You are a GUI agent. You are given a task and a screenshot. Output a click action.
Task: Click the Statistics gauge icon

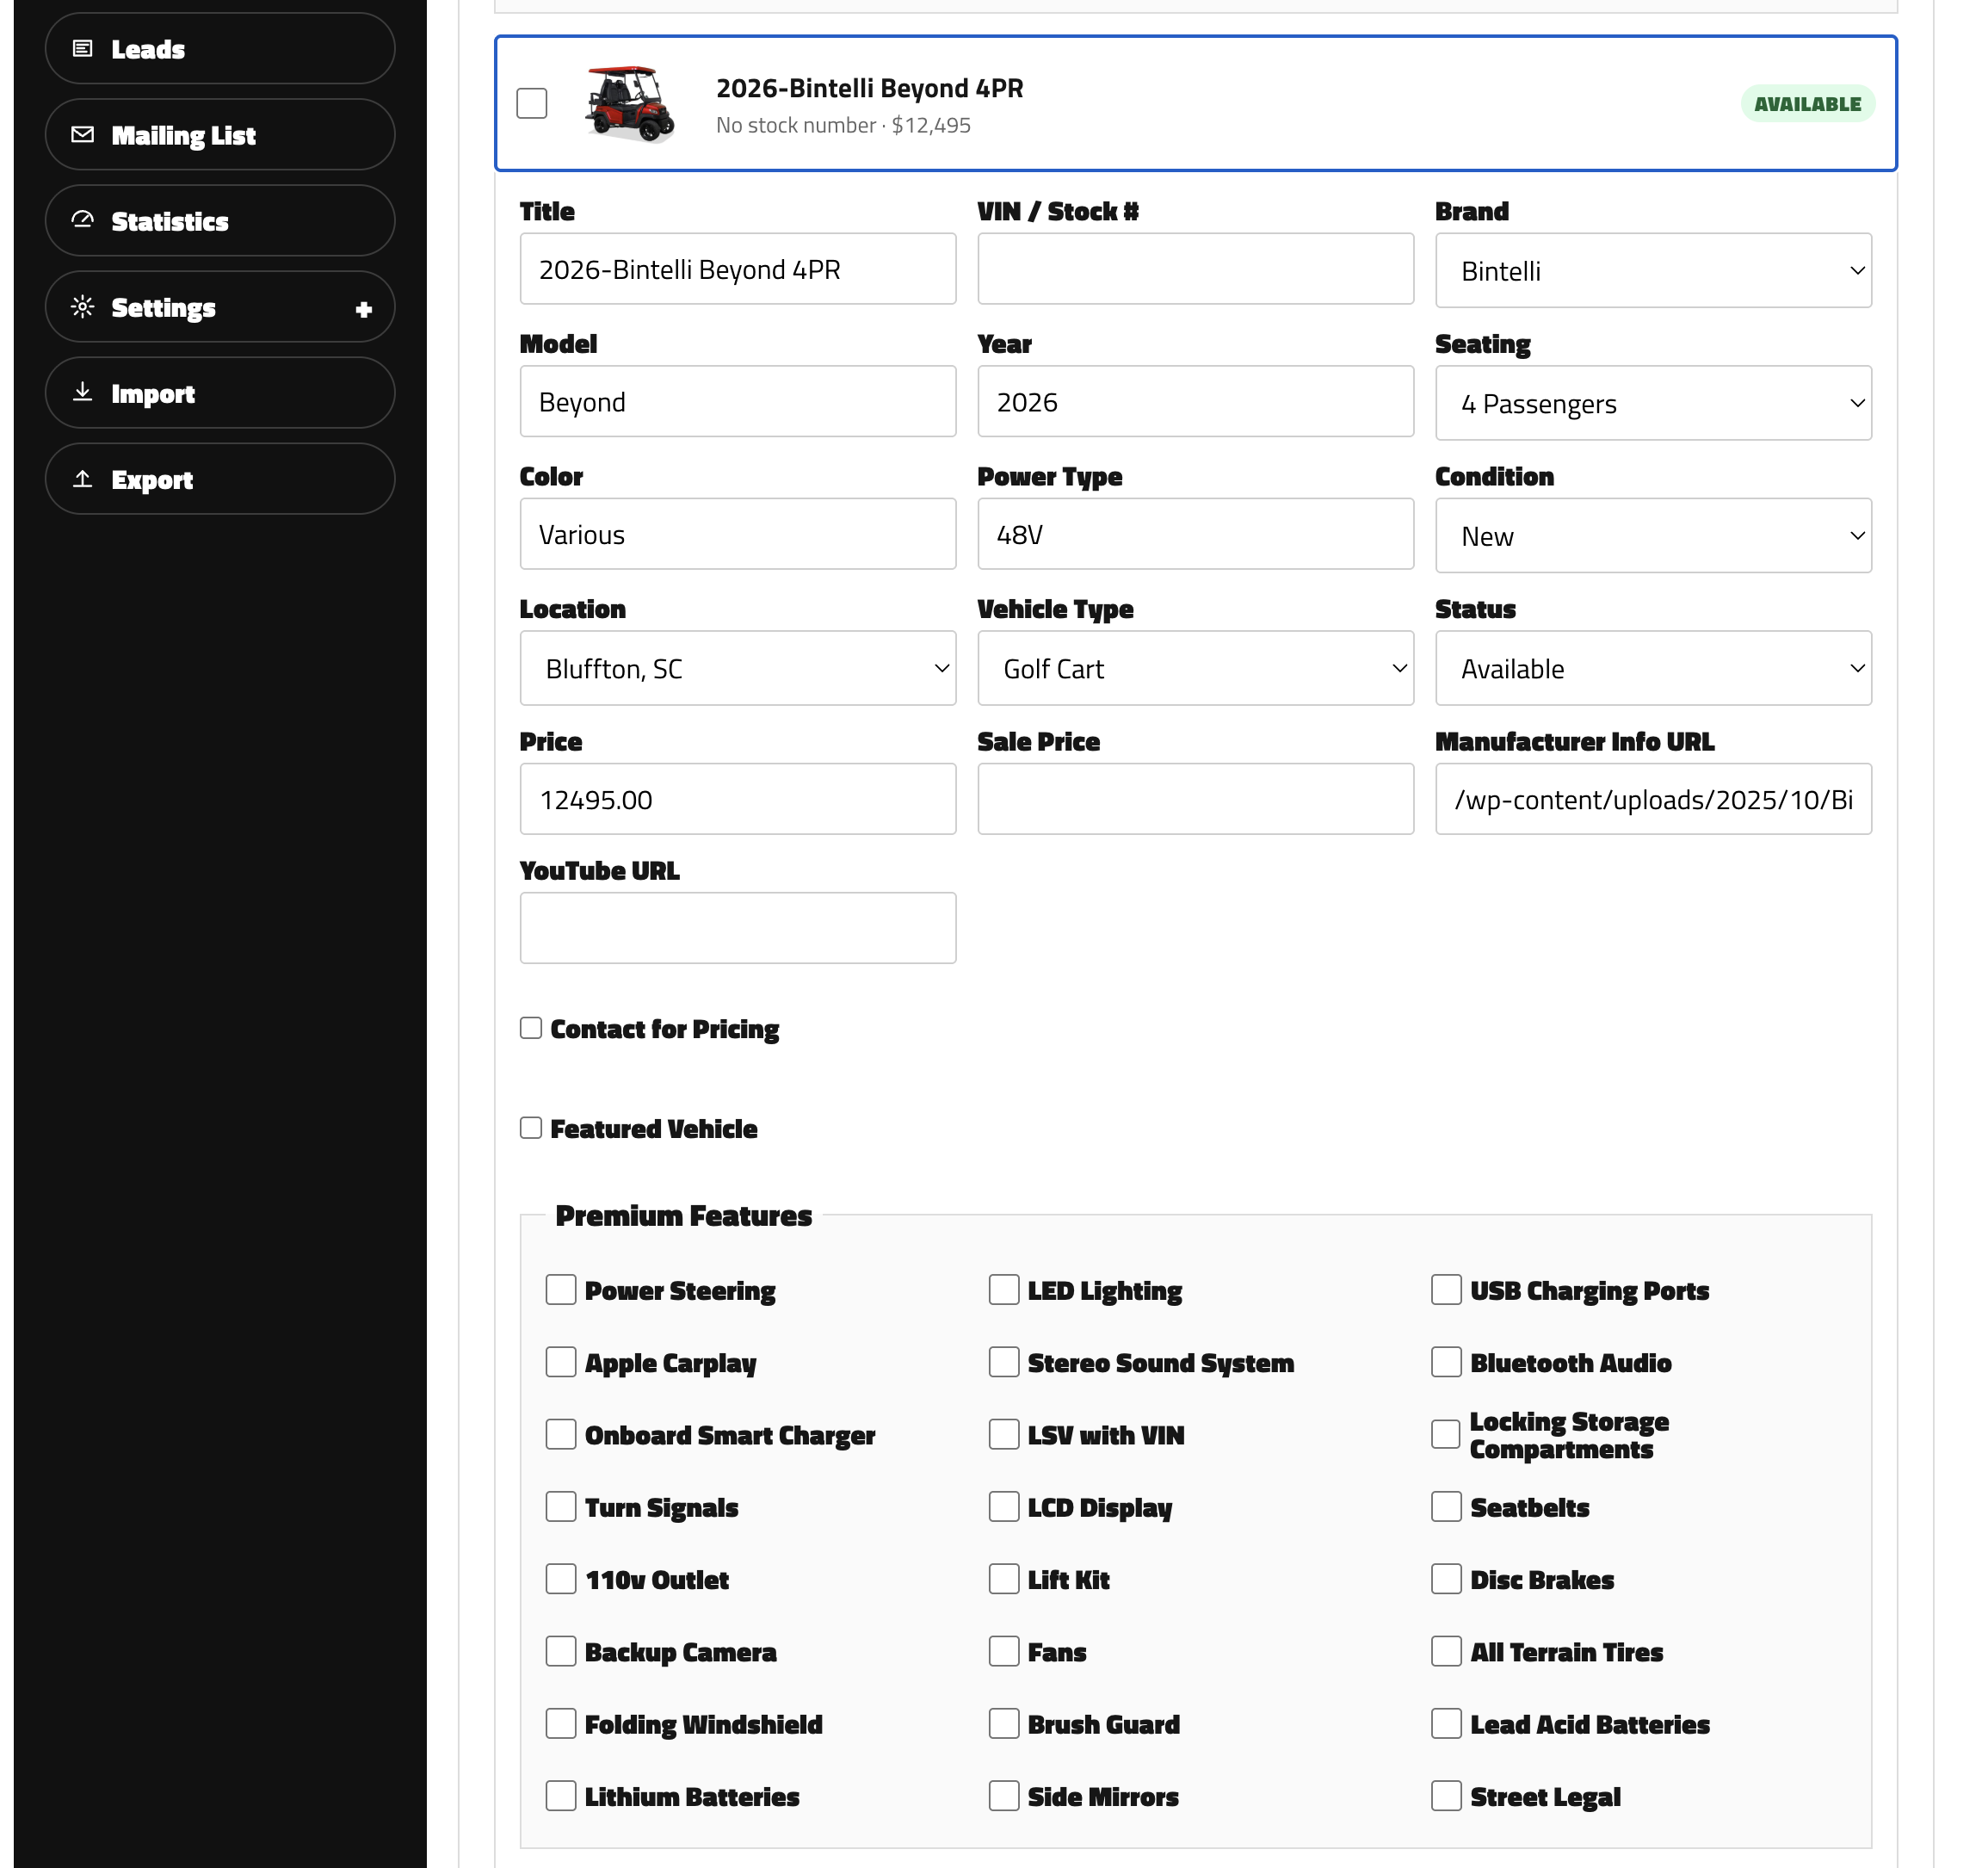click(83, 220)
